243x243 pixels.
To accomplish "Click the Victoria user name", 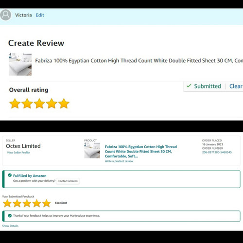I will 23,15.
